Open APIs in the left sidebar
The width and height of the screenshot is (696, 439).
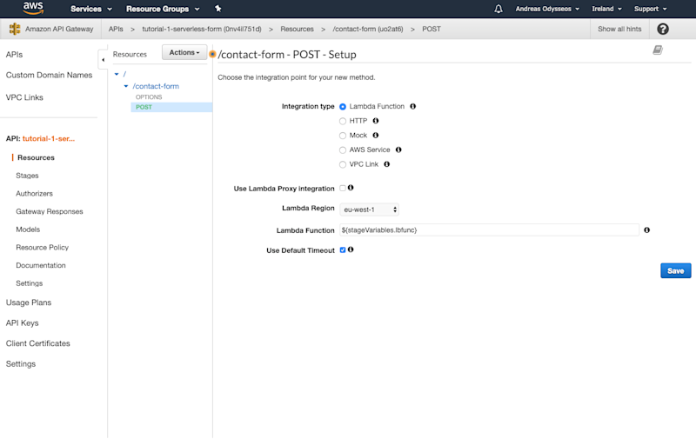(x=14, y=55)
